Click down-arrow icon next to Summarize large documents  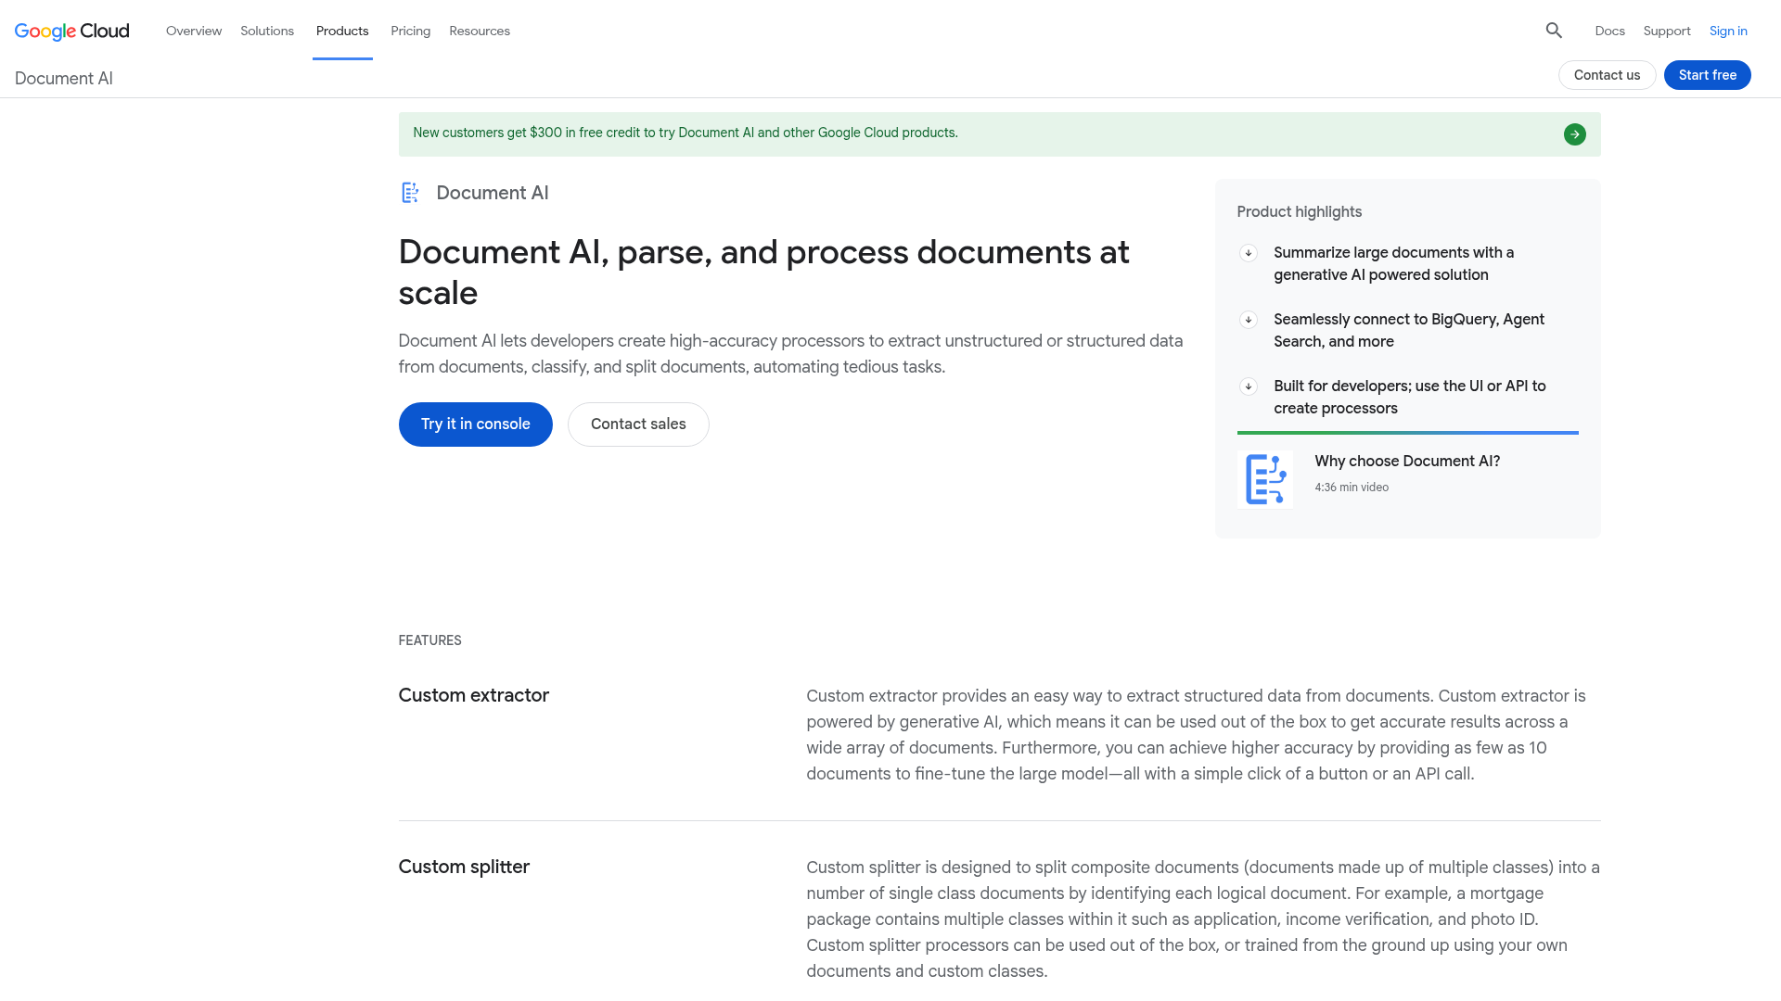point(1248,253)
